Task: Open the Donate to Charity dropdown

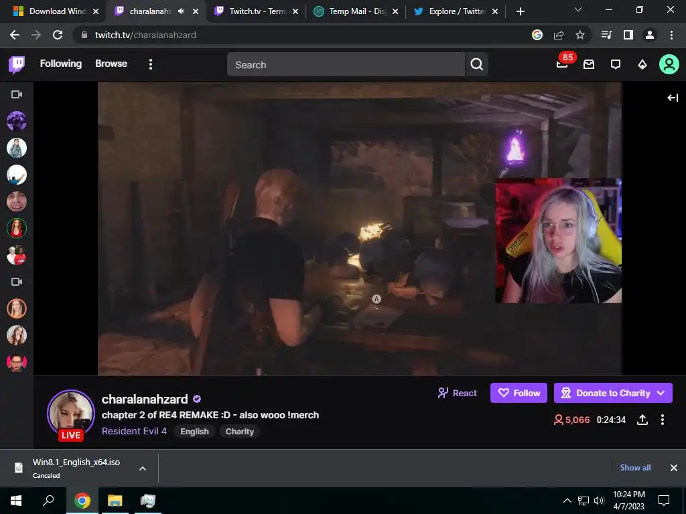Action: pos(613,393)
